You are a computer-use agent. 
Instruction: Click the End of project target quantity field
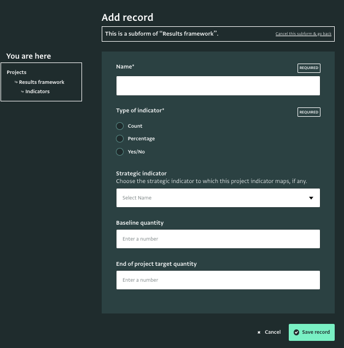(x=218, y=280)
